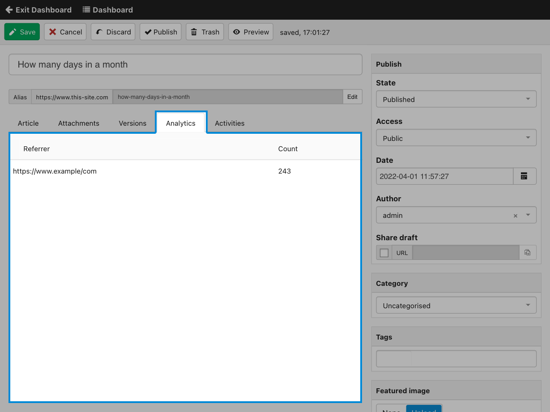
Task: Select the https://www.example/com referrer row
Action: tap(185, 171)
